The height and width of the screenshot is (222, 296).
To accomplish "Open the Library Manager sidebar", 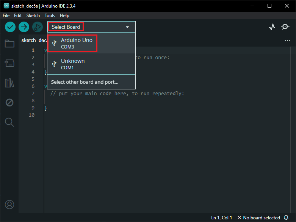I will tap(9, 83).
